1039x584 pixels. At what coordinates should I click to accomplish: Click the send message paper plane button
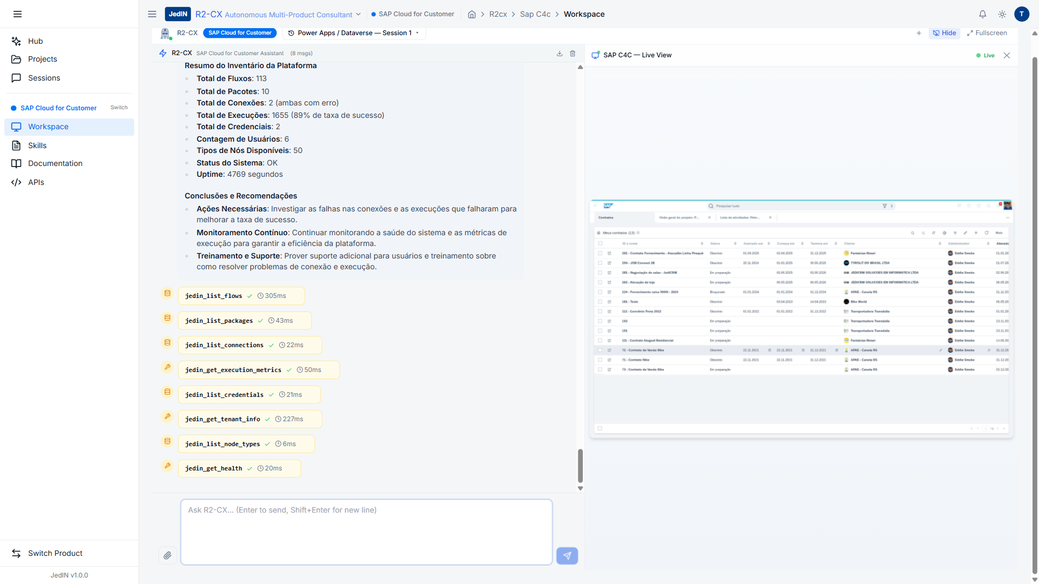(x=567, y=555)
